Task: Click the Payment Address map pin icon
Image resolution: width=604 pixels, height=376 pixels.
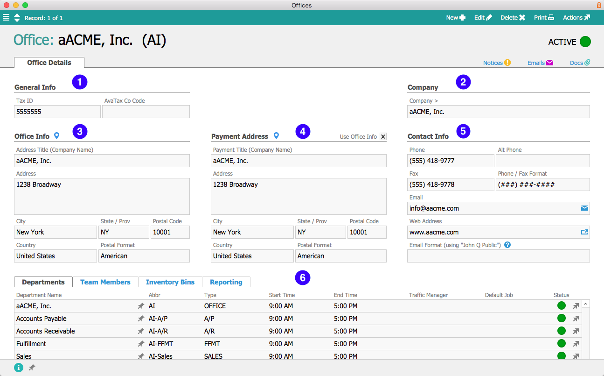Action: point(276,136)
